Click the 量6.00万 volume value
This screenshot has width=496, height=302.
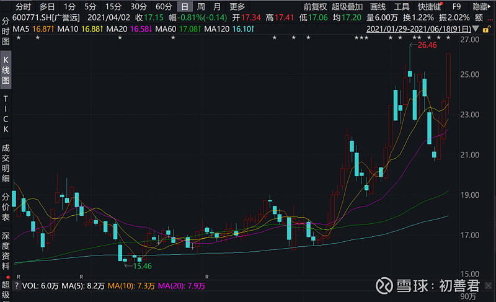(382, 18)
